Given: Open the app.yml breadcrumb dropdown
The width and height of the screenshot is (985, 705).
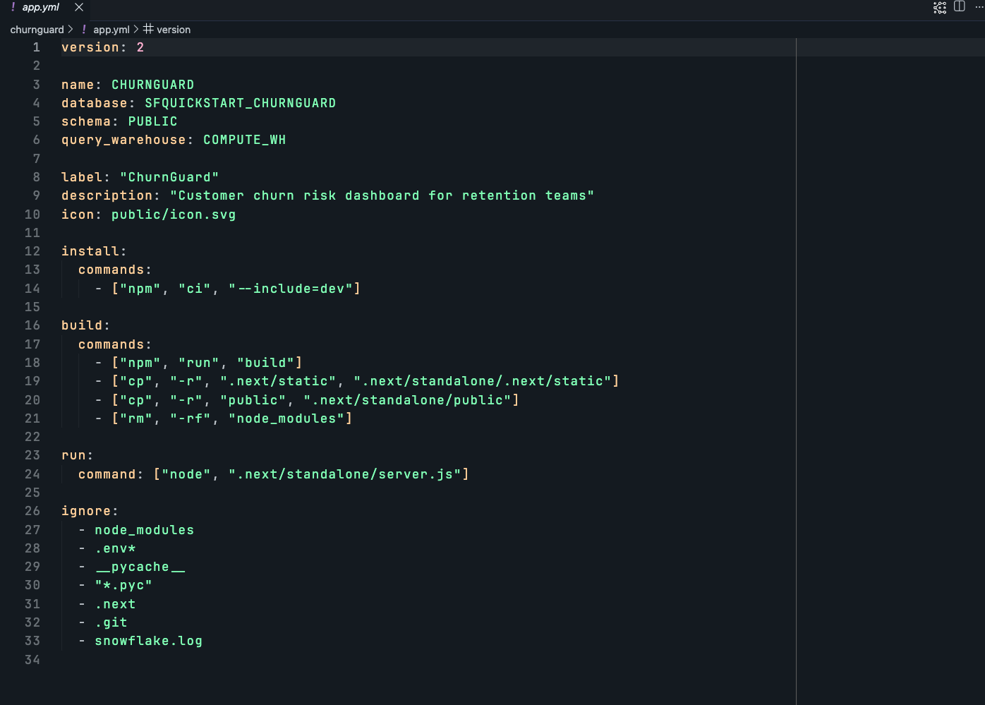Looking at the screenshot, I should [x=111, y=30].
